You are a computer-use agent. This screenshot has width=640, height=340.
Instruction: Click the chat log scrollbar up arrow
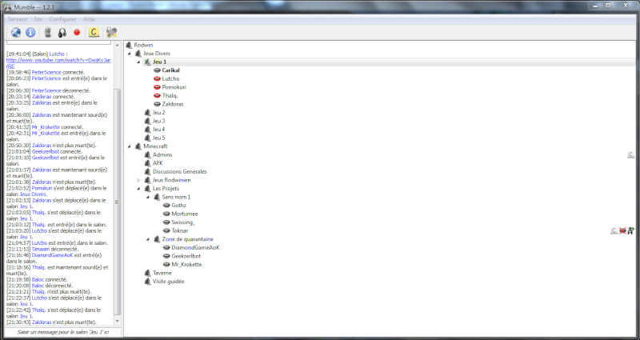tap(118, 45)
